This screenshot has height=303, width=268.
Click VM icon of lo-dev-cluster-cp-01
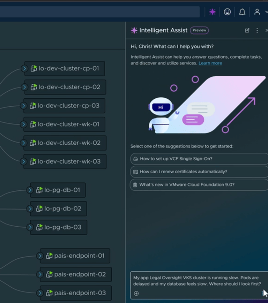coord(34,68)
